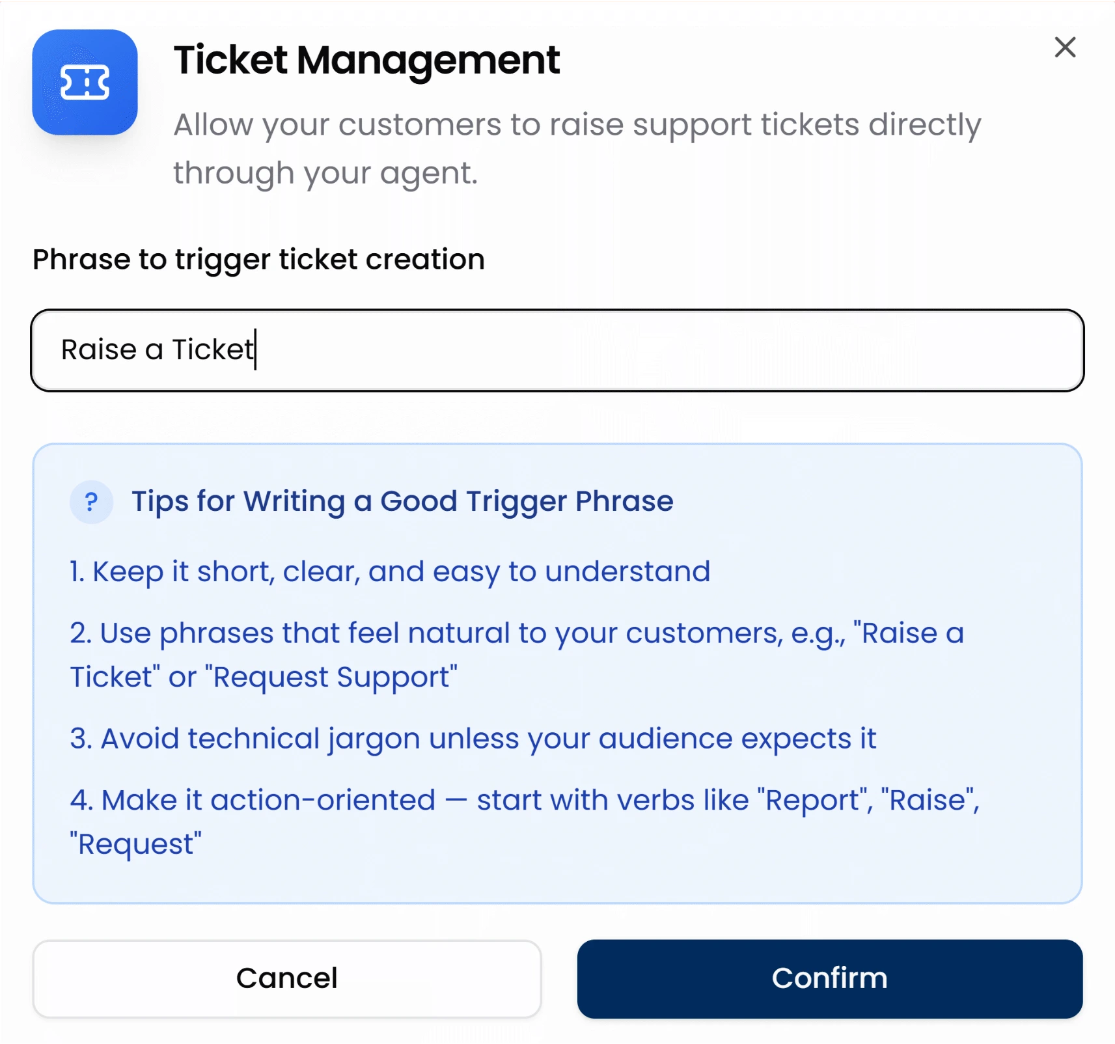Tap the rounded blue icon above the description
Image resolution: width=1115 pixels, height=1044 pixels.
tap(85, 83)
